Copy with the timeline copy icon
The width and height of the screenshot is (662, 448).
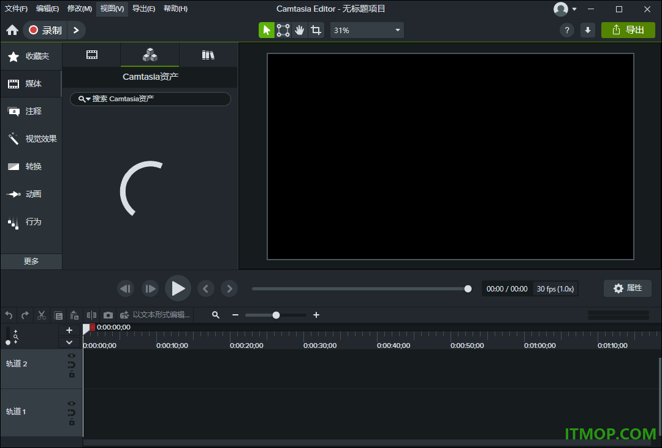(x=58, y=315)
